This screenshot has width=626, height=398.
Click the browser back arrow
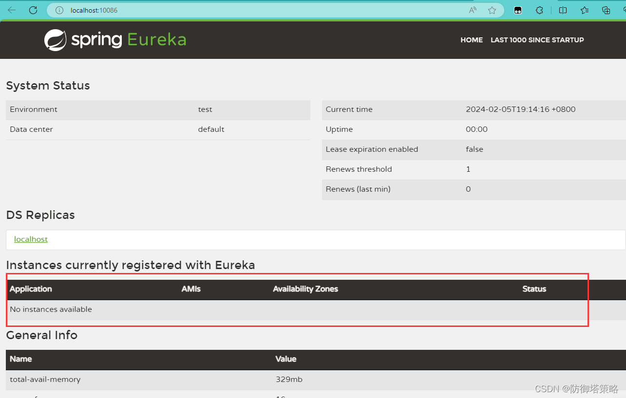(11, 10)
